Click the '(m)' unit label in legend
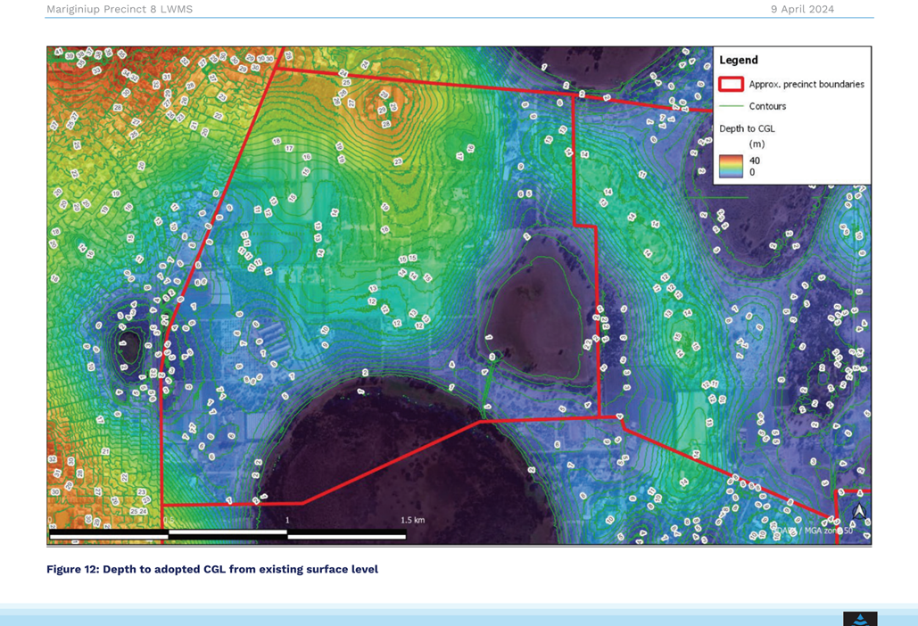Screen dimensions: 918x626 tap(757, 144)
